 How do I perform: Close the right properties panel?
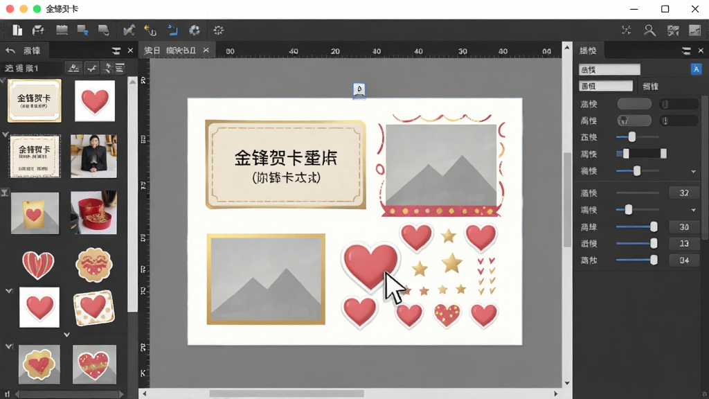coord(701,51)
